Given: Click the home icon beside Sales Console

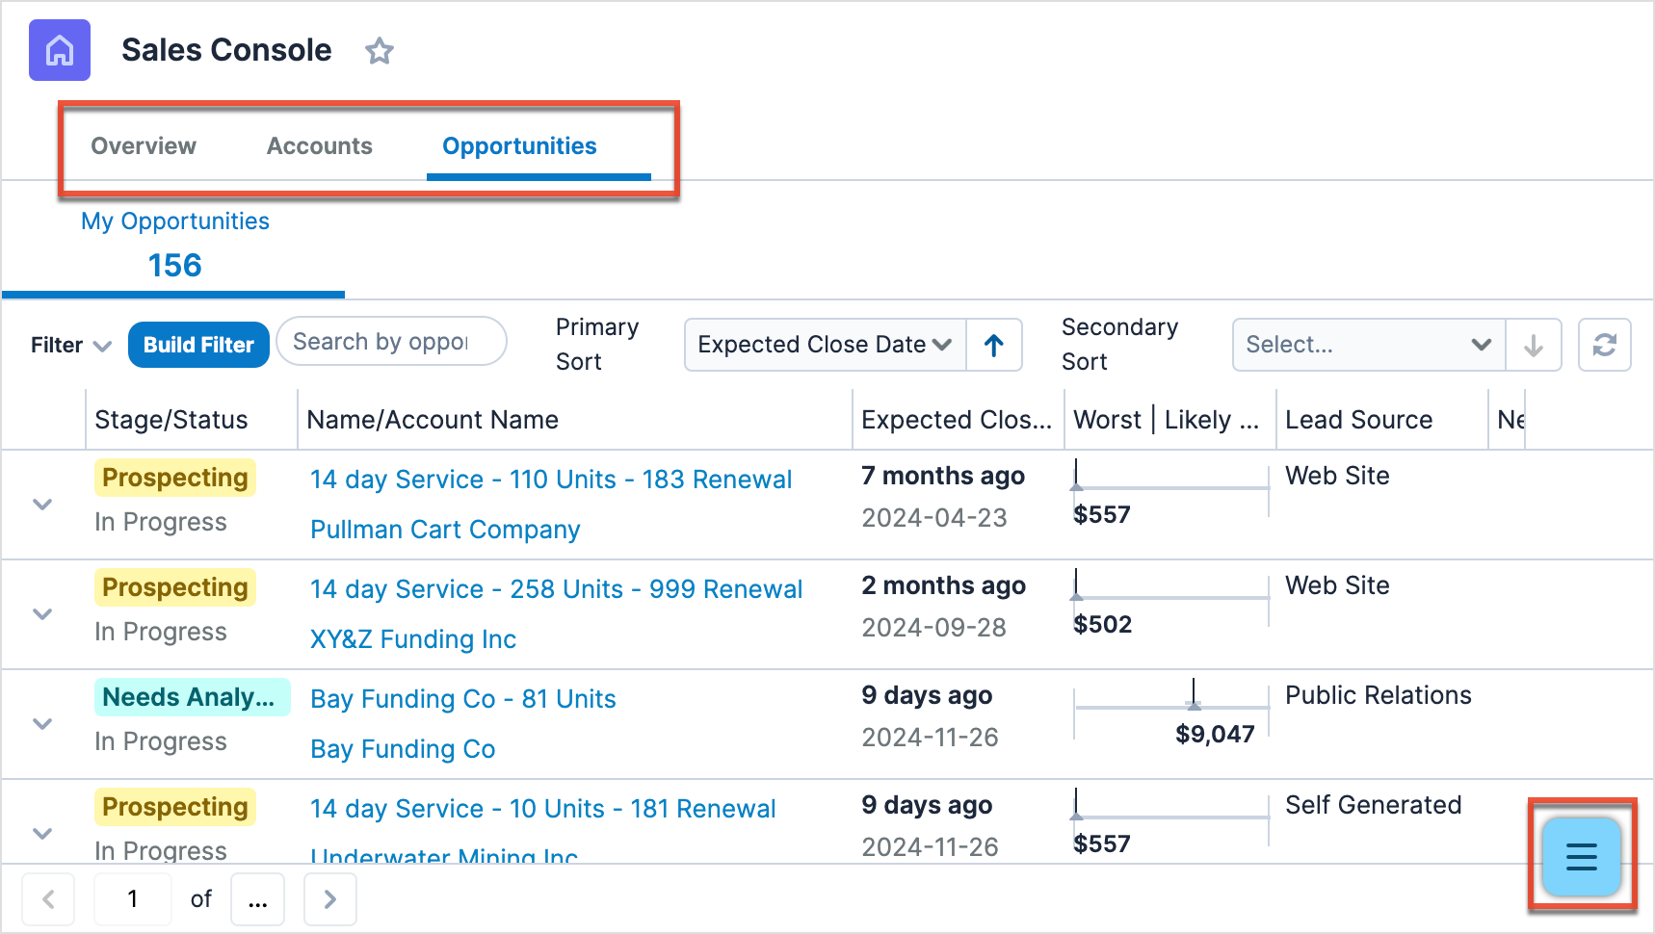Looking at the screenshot, I should coord(60,50).
